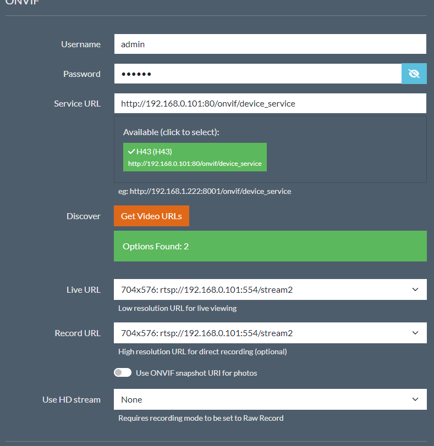The height and width of the screenshot is (446, 434).
Task: Click into the Password input field
Action: [x=257, y=74]
